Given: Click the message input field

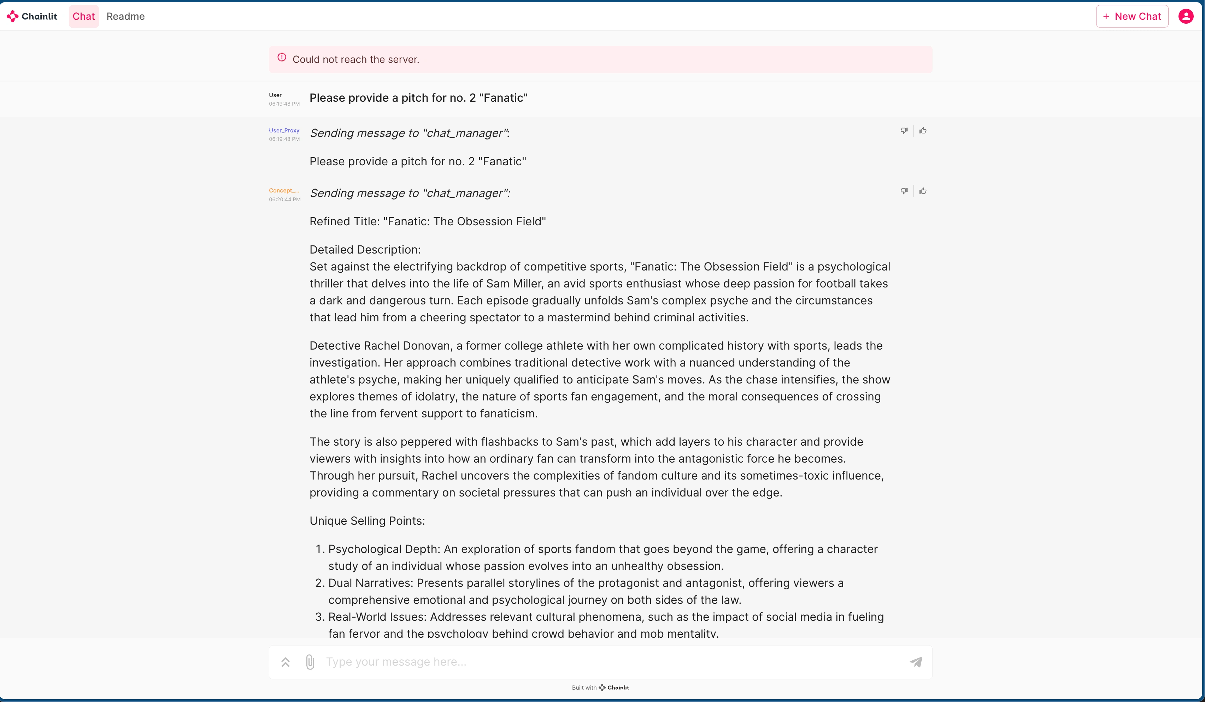Looking at the screenshot, I should pyautogui.click(x=600, y=662).
